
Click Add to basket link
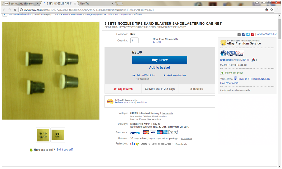160,67
